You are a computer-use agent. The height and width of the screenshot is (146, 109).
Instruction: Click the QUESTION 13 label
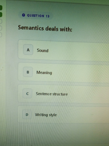pos(38,16)
